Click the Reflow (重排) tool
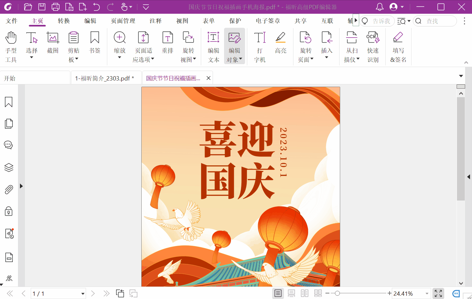This screenshot has height=299, width=472. (x=167, y=43)
